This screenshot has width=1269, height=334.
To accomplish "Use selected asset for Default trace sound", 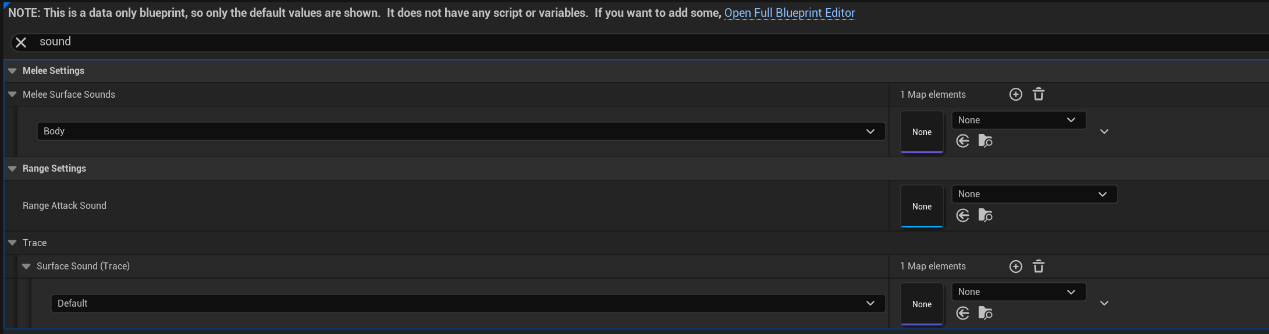I will (963, 313).
